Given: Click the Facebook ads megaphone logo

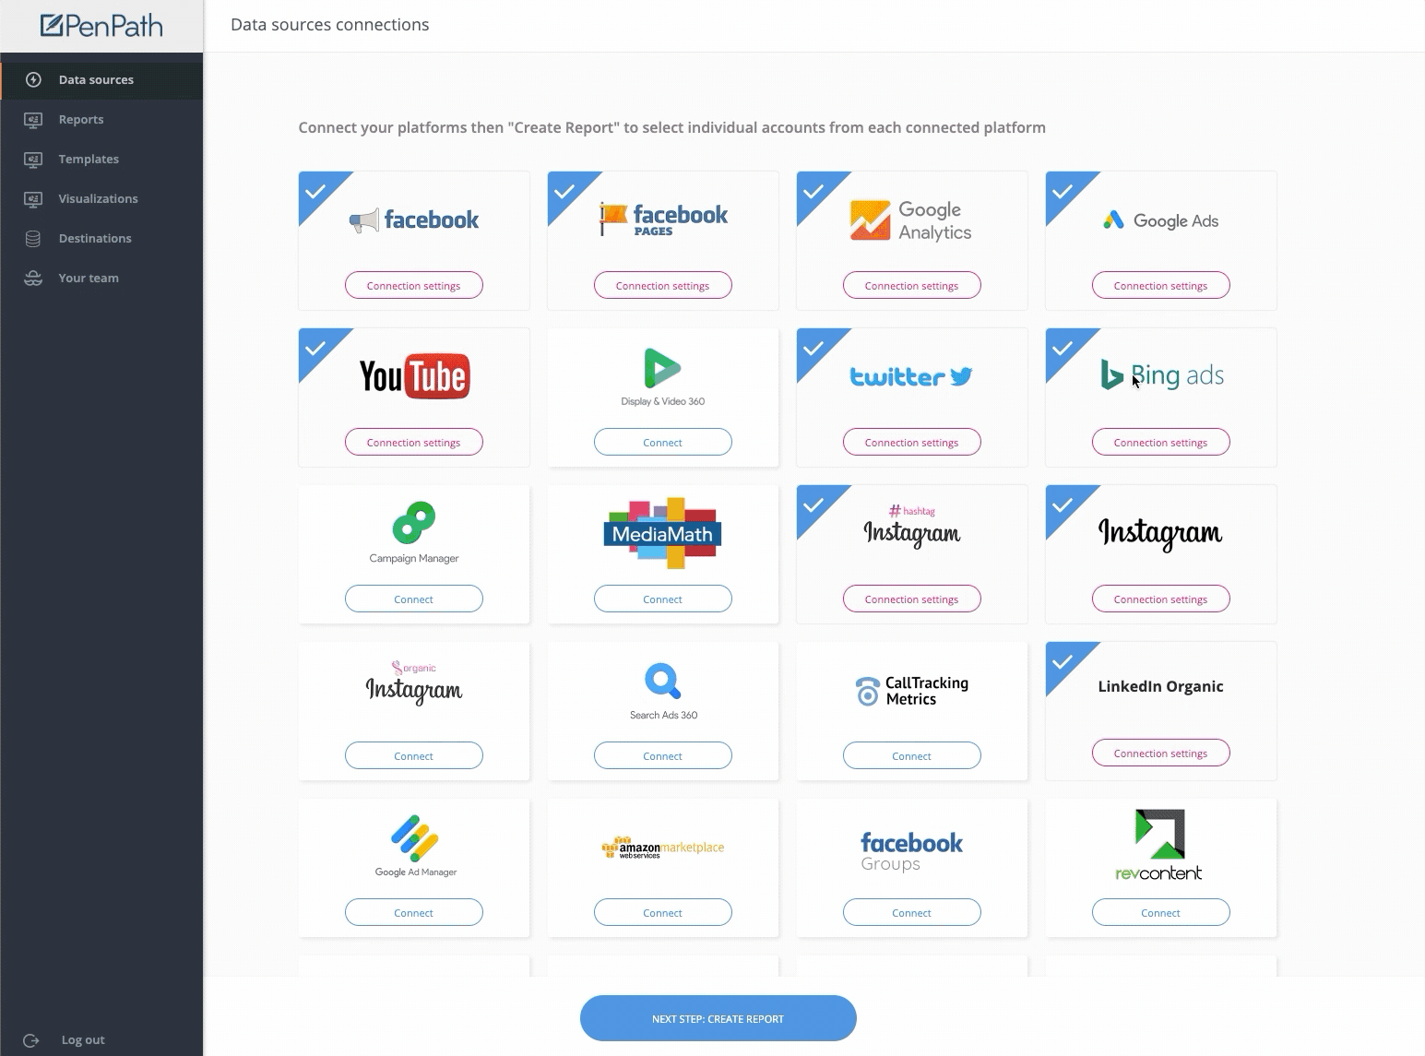Looking at the screenshot, I should (x=414, y=220).
